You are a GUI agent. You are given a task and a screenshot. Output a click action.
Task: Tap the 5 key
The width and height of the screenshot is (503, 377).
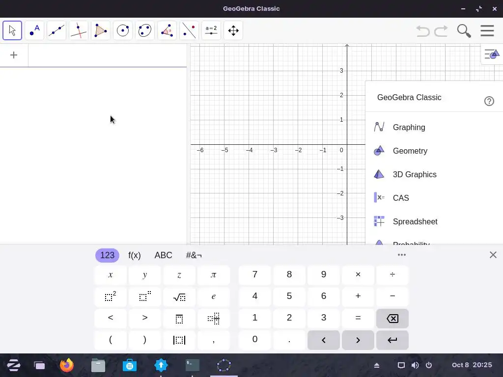pos(289,296)
